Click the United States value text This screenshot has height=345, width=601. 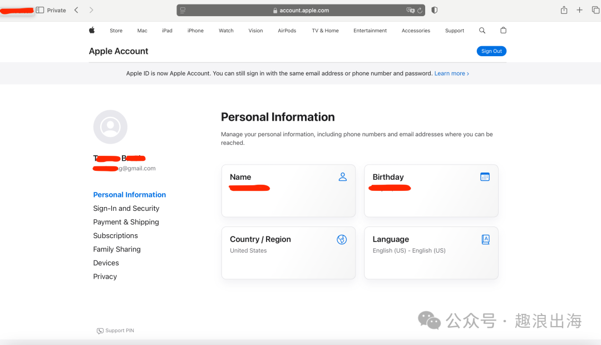tap(248, 250)
